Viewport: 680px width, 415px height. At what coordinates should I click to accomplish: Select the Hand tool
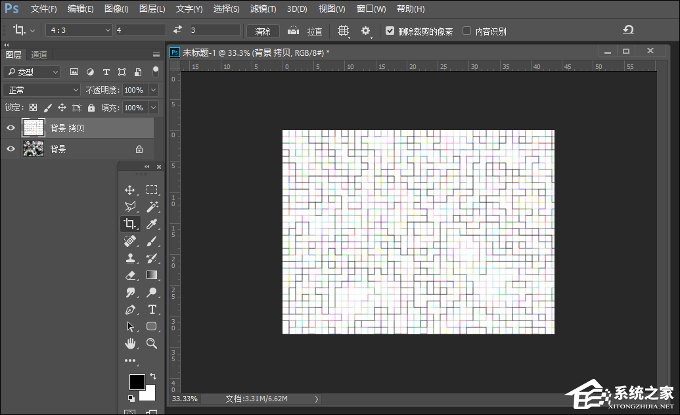tap(130, 343)
